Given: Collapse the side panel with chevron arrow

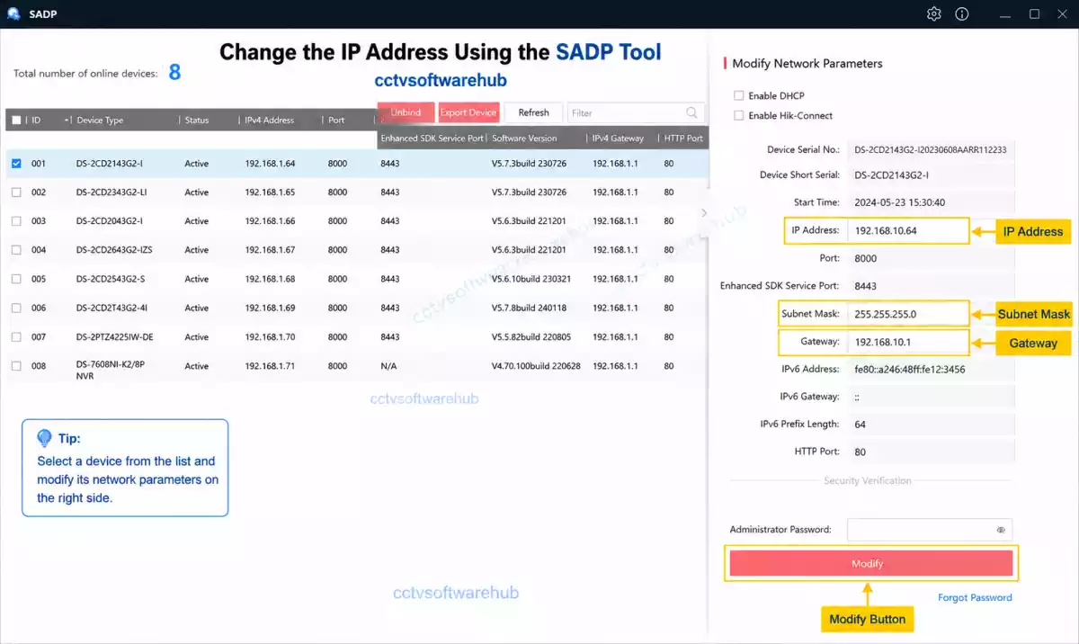Looking at the screenshot, I should pyautogui.click(x=704, y=213).
